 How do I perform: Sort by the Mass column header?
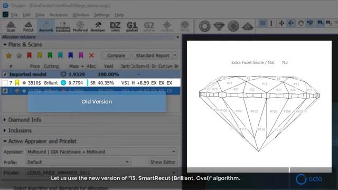74,66
